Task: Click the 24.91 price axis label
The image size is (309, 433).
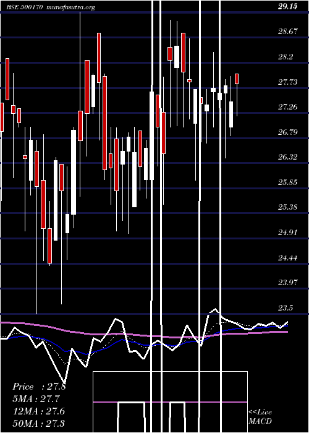Action: coord(287,232)
